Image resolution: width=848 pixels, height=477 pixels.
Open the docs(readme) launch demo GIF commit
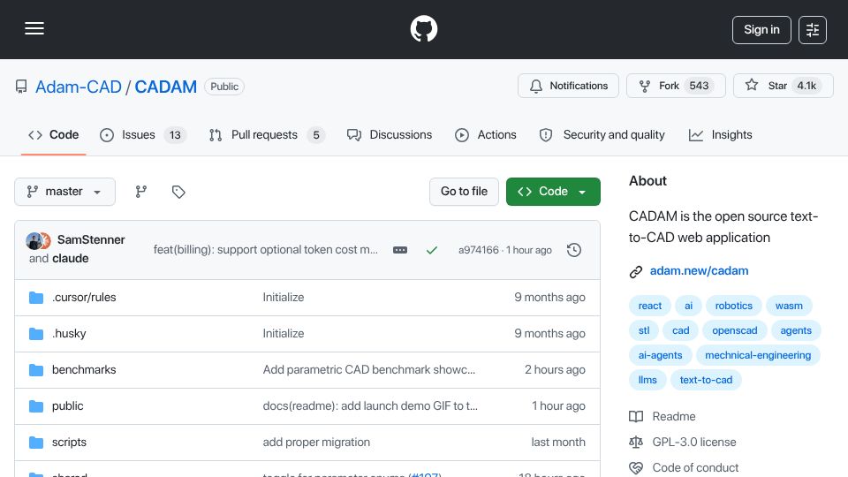pos(370,406)
